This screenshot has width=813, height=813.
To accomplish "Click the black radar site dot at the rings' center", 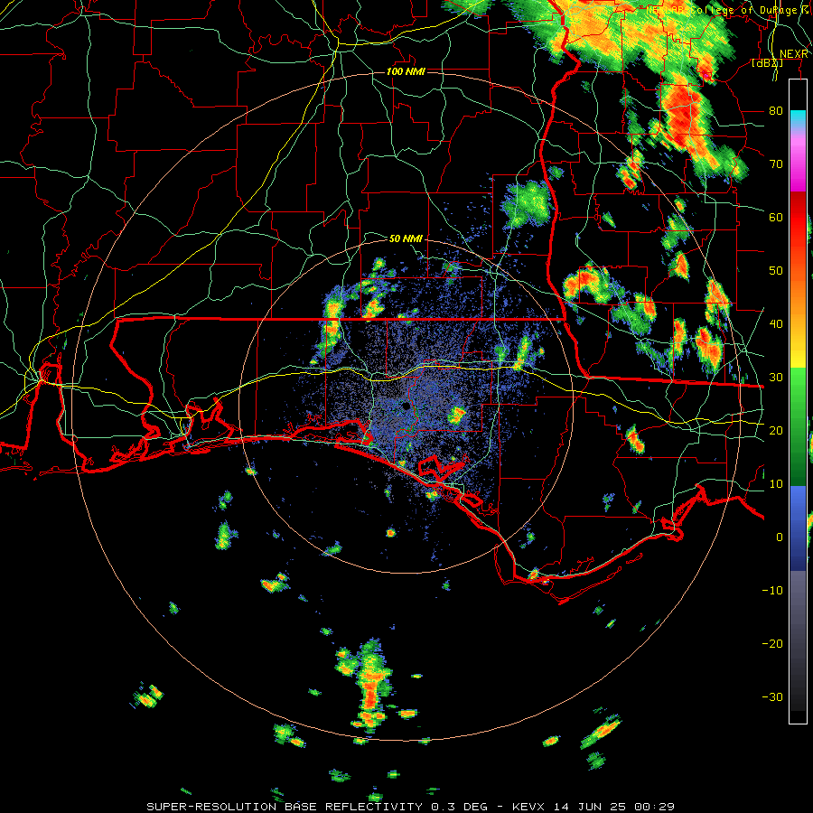I will point(406,406).
